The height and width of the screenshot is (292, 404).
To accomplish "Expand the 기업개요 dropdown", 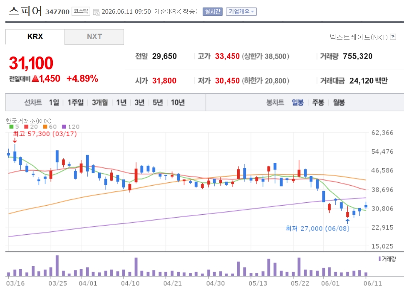I will coord(241,12).
